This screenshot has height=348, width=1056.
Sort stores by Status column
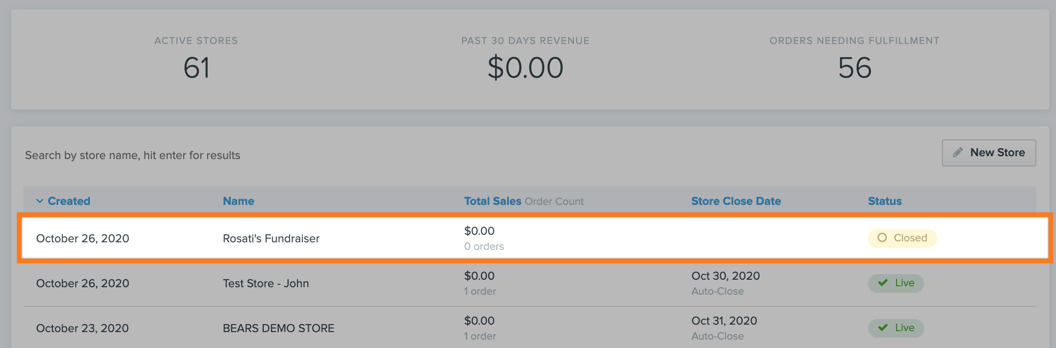tap(885, 201)
